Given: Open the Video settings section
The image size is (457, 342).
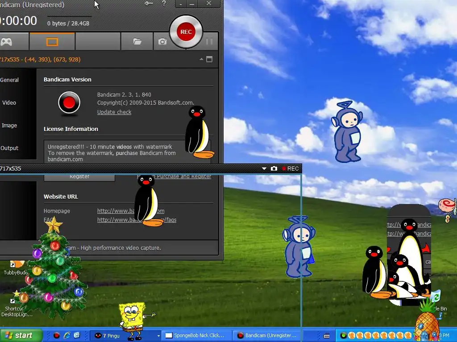Looking at the screenshot, I should pos(9,103).
